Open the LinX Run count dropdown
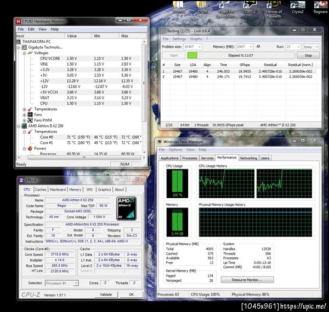The width and height of the screenshot is (329, 312). point(298,47)
